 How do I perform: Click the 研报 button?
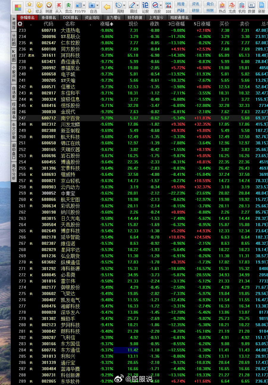click(x=195, y=10)
